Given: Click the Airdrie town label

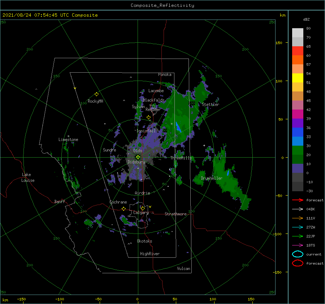Looking at the screenshot, I should click(142, 193).
